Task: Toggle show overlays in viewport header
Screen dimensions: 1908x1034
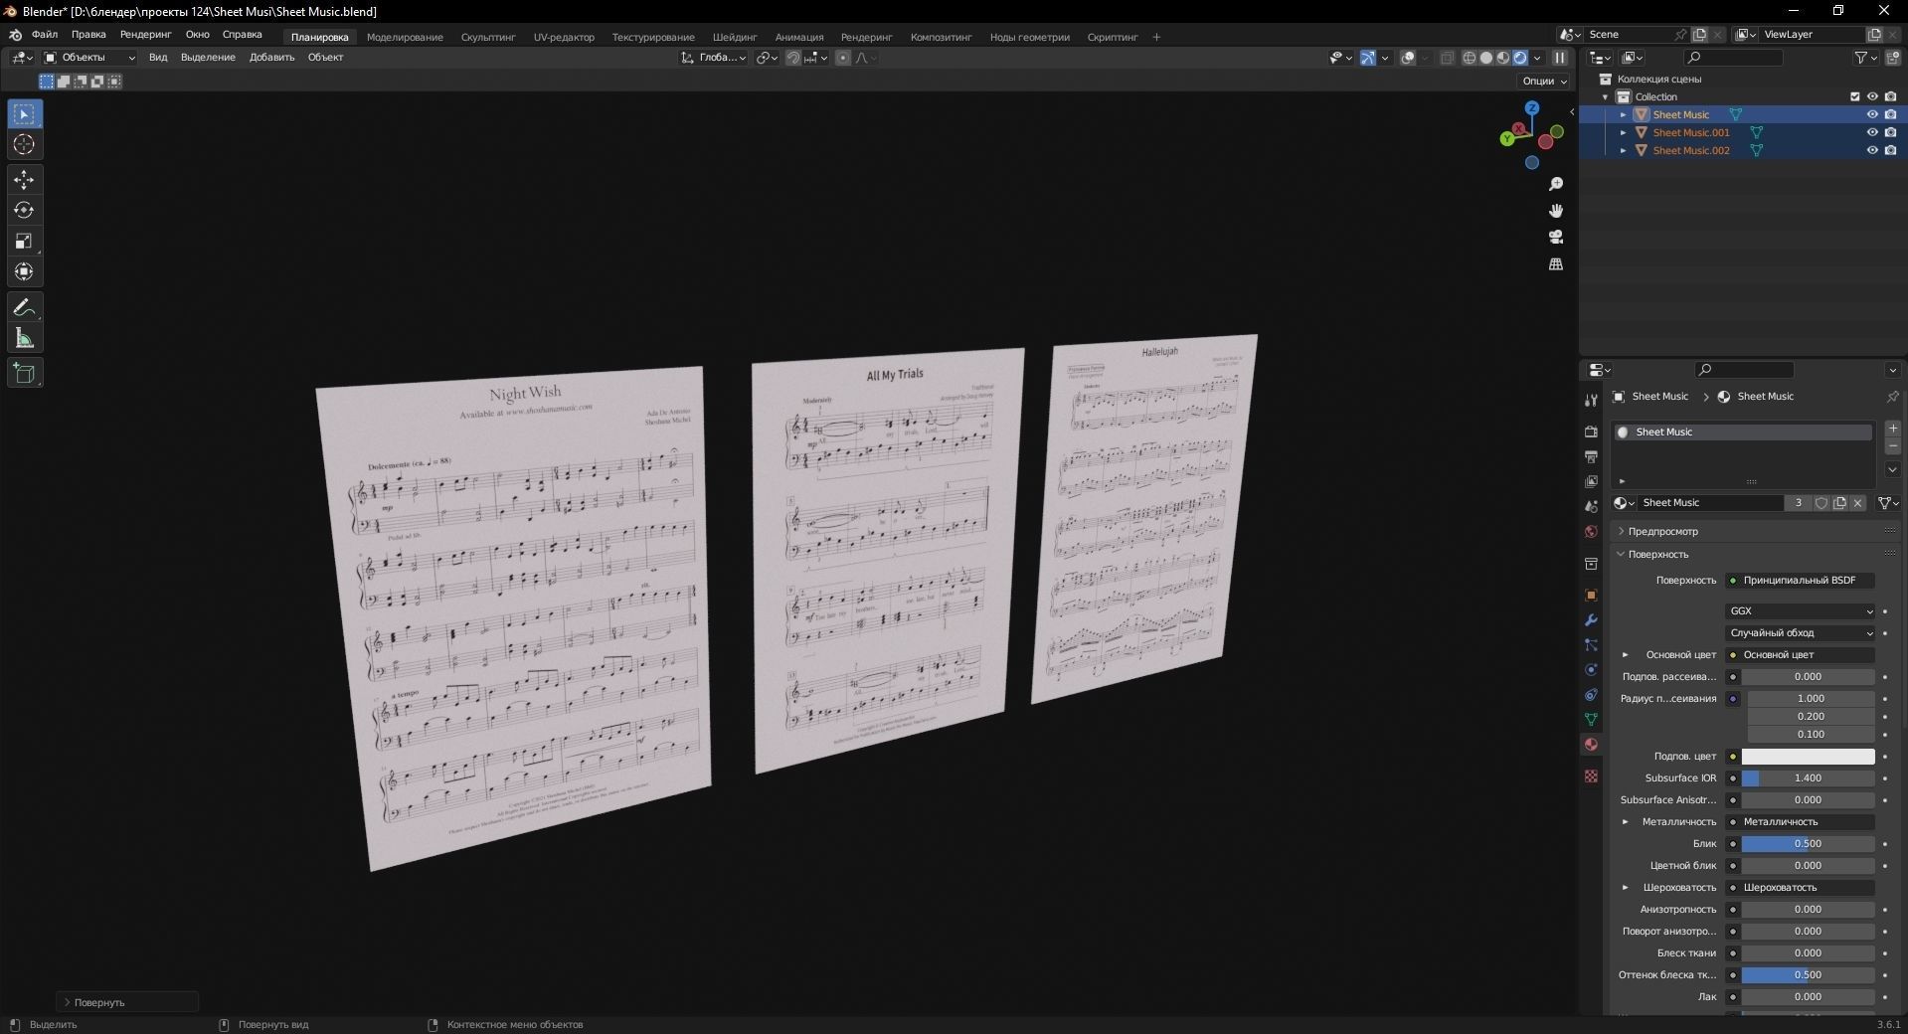Action: tap(1408, 58)
